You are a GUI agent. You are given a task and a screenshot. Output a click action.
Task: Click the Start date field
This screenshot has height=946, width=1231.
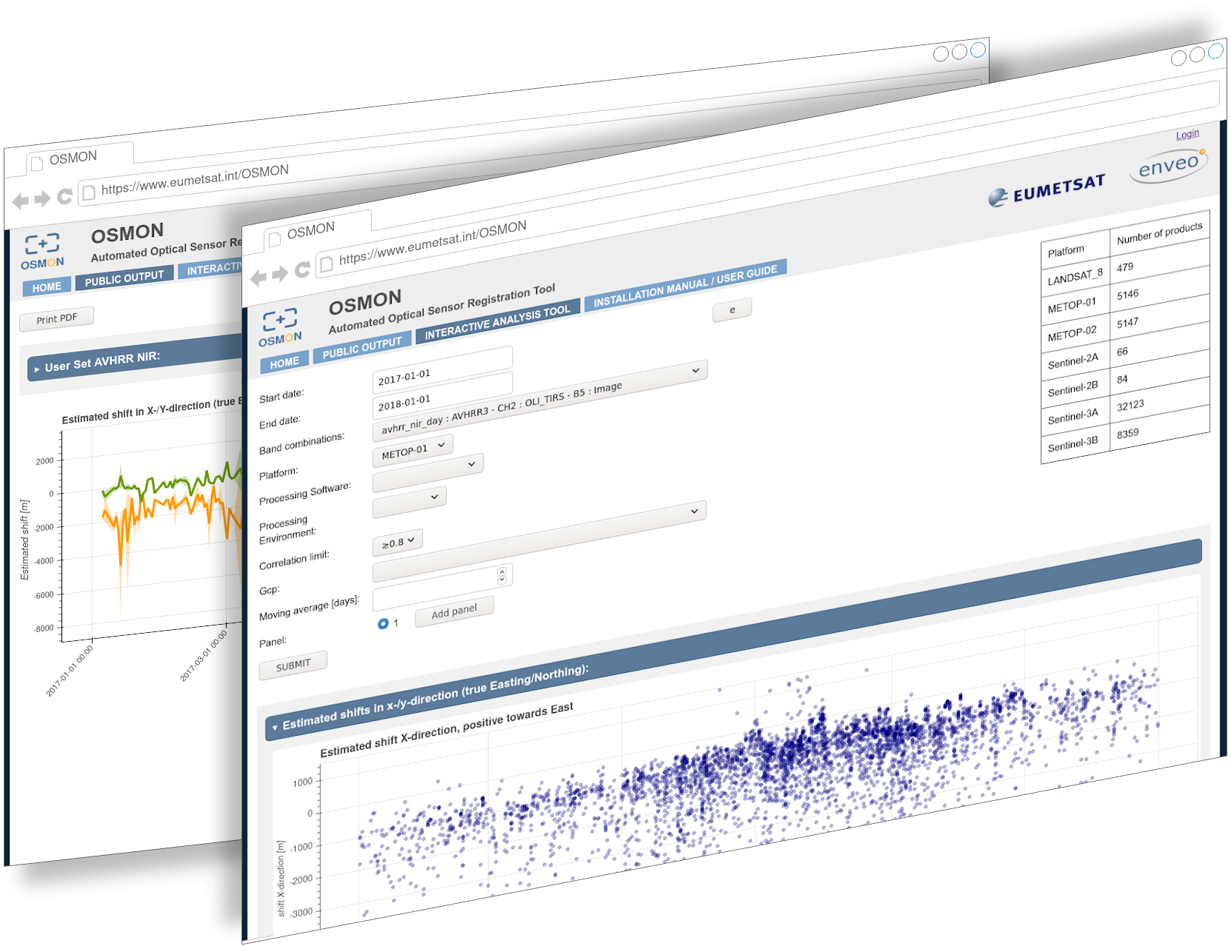tap(442, 369)
